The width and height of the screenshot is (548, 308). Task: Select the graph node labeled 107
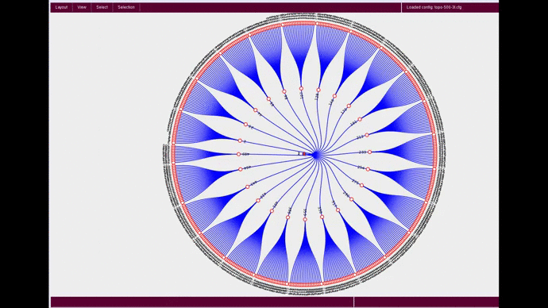(301, 89)
